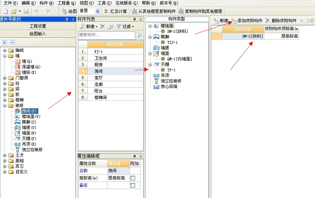Click 吊顶 in 构件类型 tree
Viewport: 315px width, 198px height.
point(165,76)
